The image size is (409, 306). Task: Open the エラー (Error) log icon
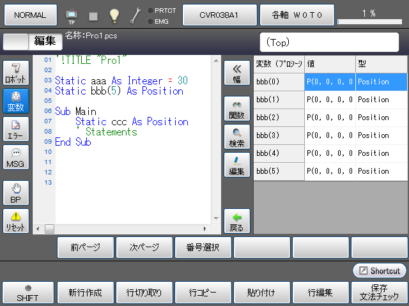pos(16,130)
